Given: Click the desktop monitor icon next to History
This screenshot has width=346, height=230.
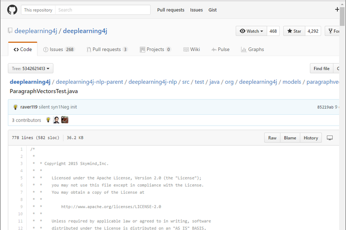Looking at the screenshot, I should pyautogui.click(x=330, y=138).
